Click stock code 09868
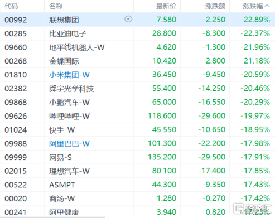 [x=16, y=103]
